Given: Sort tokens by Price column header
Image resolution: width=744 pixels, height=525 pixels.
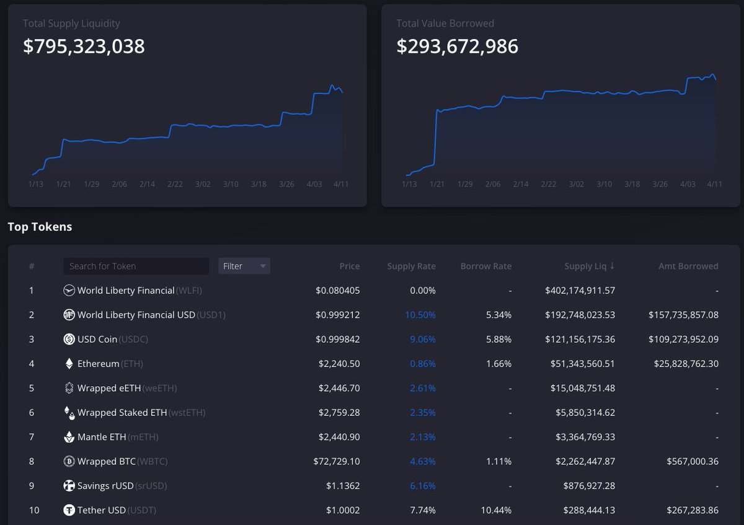Looking at the screenshot, I should [x=349, y=266].
